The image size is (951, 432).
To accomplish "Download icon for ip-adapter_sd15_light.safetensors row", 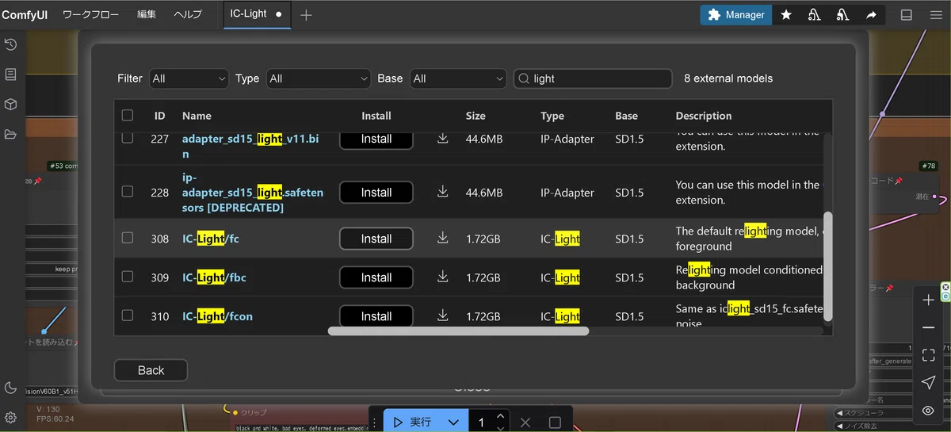I will tap(443, 193).
